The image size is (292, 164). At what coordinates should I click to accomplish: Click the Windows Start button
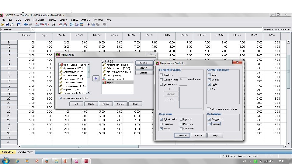(x=6, y=160)
